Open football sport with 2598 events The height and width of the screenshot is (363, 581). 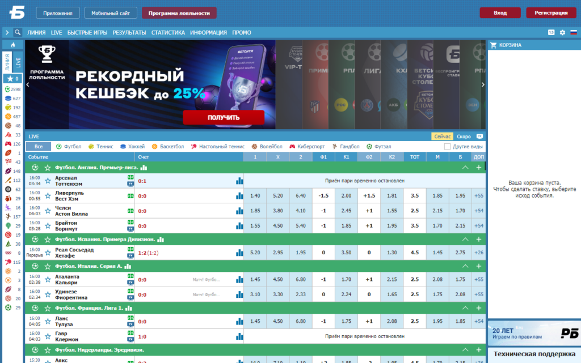[12, 89]
